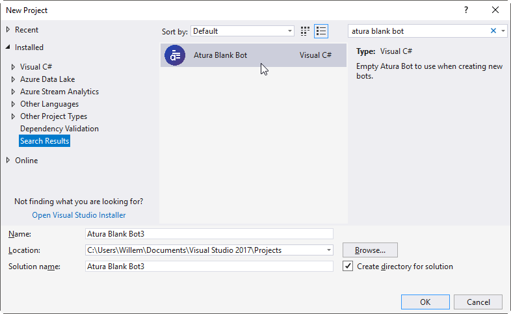Select the Azure Data Lake category label
This screenshot has width=511, height=314.
47,79
